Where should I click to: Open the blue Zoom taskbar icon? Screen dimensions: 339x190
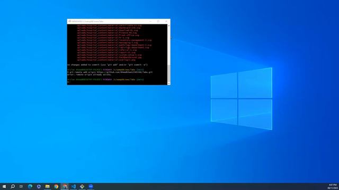pyautogui.click(x=91, y=186)
